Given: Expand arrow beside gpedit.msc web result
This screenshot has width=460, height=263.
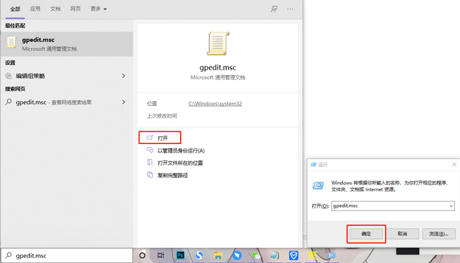Looking at the screenshot, I should pos(124,102).
